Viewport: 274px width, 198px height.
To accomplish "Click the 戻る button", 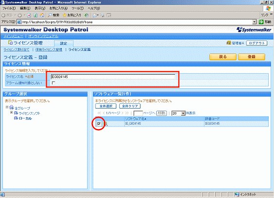I will tap(223, 57).
